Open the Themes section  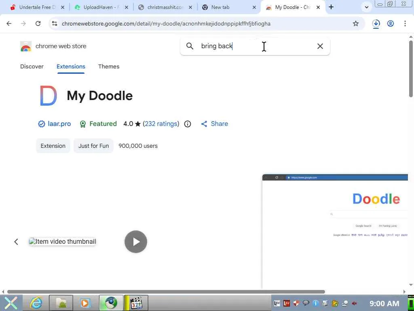[x=109, y=66]
